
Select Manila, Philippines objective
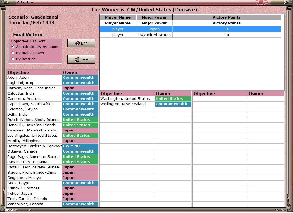(34, 141)
